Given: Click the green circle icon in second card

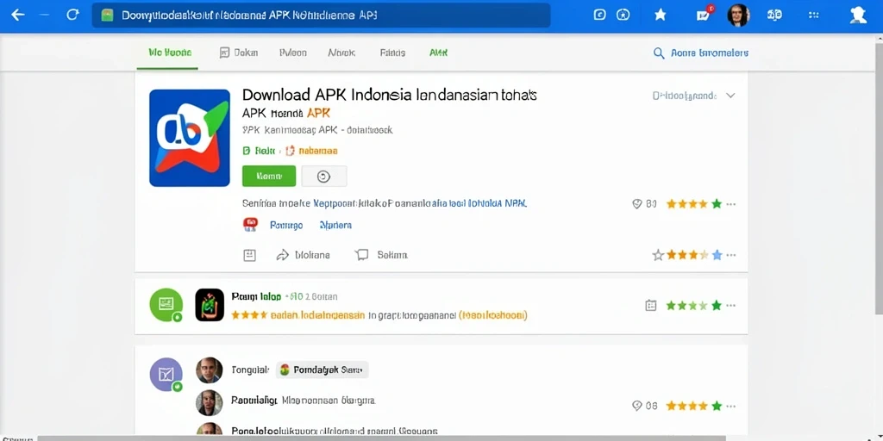Looking at the screenshot, I should [x=166, y=305].
